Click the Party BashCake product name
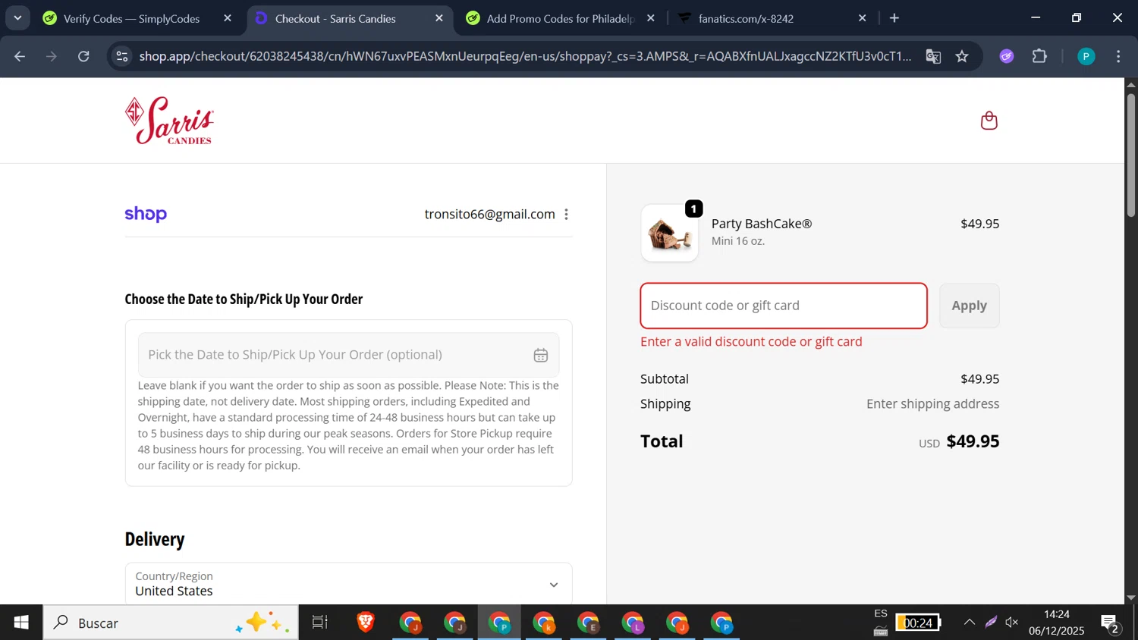The height and width of the screenshot is (640, 1138). (x=762, y=224)
